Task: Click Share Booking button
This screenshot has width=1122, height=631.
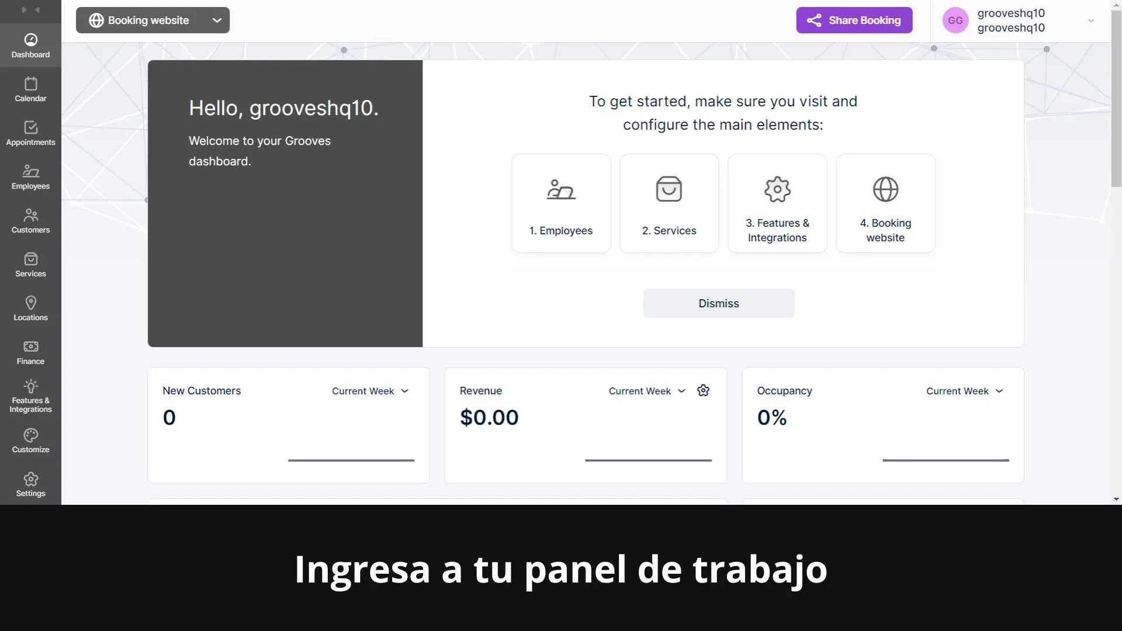Action: click(x=854, y=20)
